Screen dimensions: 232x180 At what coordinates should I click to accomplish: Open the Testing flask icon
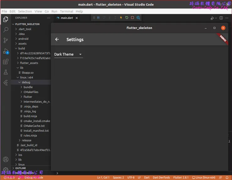(x=6, y=72)
